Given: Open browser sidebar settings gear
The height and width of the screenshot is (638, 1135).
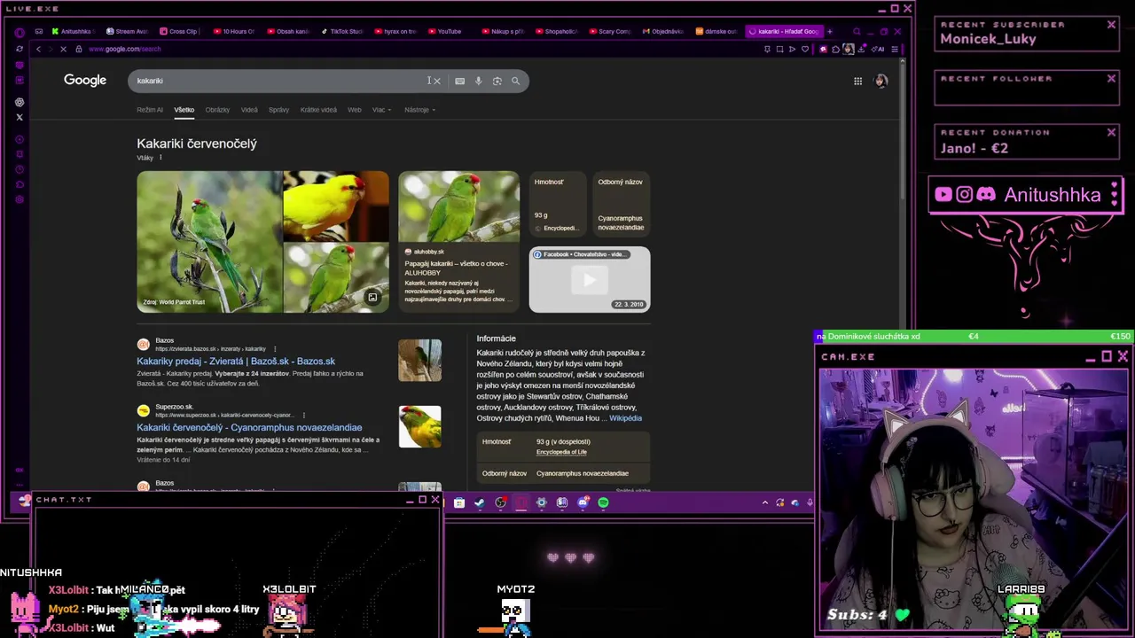Looking at the screenshot, I should tap(20, 199).
